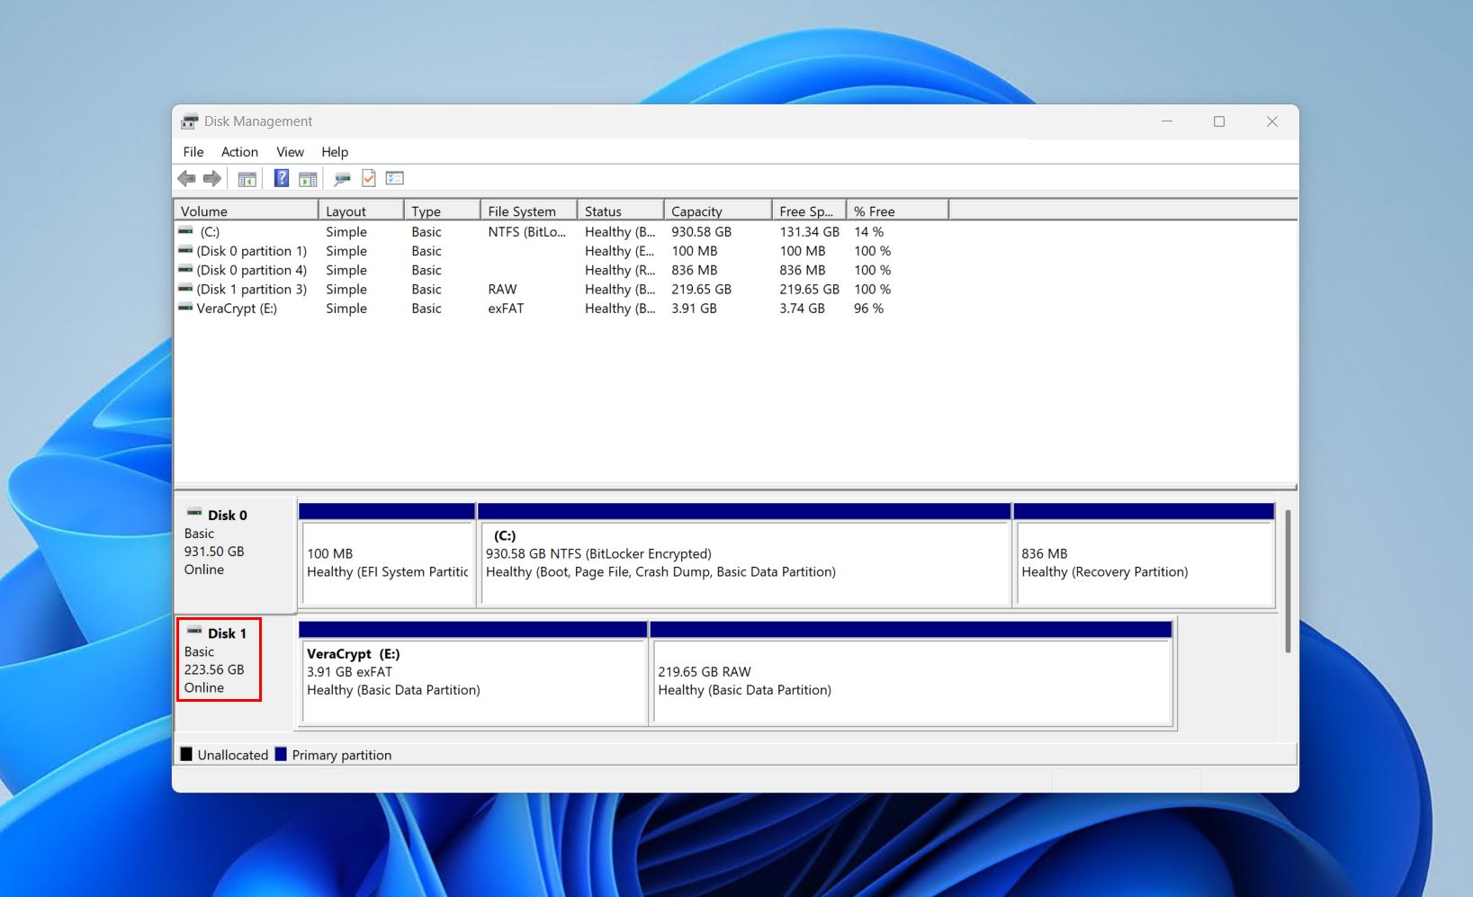Click the small disk icon next to Disk 0 label
1473x897 pixels.
point(194,513)
